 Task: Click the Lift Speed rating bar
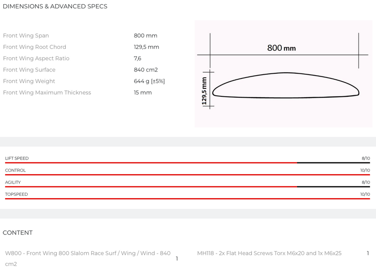pyautogui.click(x=188, y=163)
